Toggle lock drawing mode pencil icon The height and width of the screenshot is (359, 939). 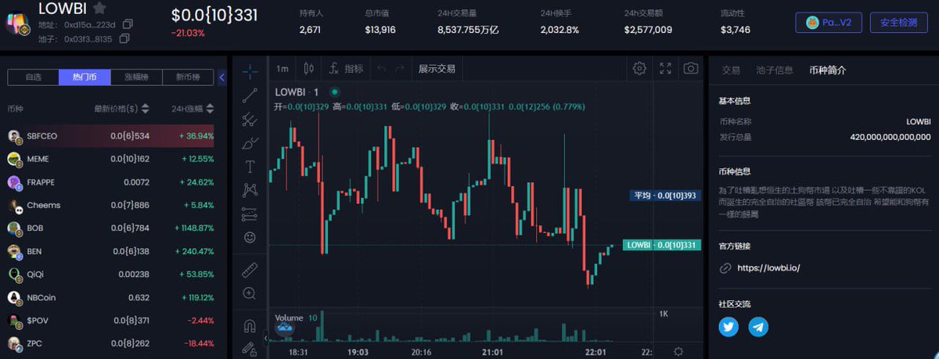(x=250, y=349)
